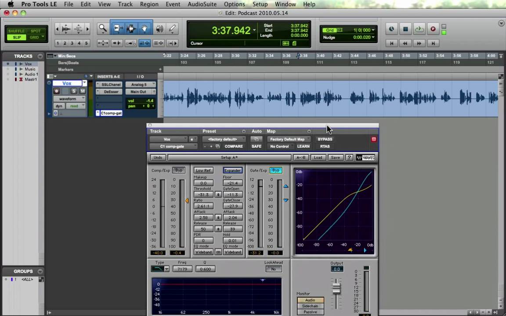Click the COMPARE button
Screen dimensions: 506x316
pyautogui.click(x=234, y=147)
